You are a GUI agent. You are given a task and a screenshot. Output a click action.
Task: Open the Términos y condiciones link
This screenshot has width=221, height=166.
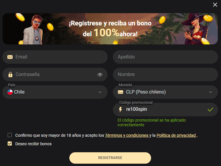tap(127, 135)
